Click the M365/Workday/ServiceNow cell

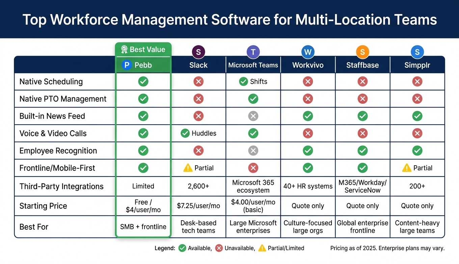tap(362, 186)
